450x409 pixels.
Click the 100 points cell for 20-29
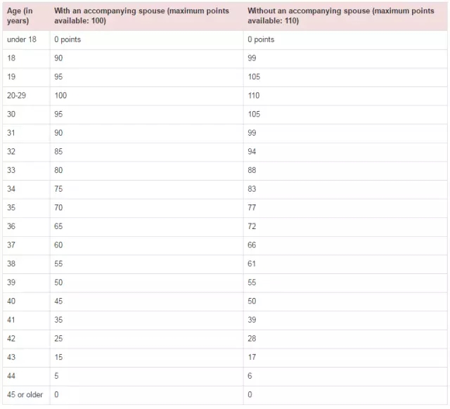pos(60,96)
